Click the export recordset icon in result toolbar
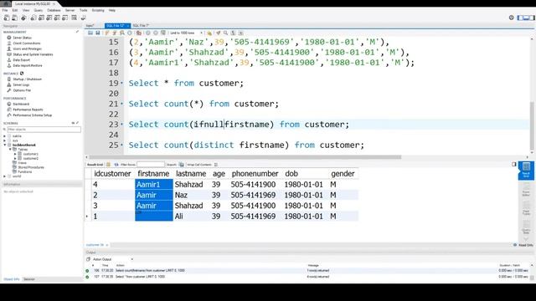This screenshot has height=301, width=536. (181, 165)
